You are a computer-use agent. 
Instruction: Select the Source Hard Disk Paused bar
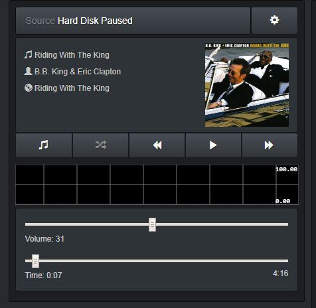click(133, 21)
